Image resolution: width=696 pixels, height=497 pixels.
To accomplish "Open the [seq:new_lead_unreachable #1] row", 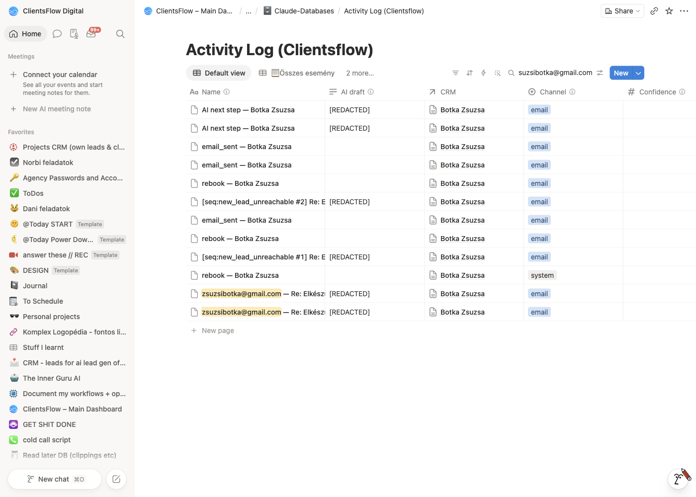I will (x=263, y=257).
